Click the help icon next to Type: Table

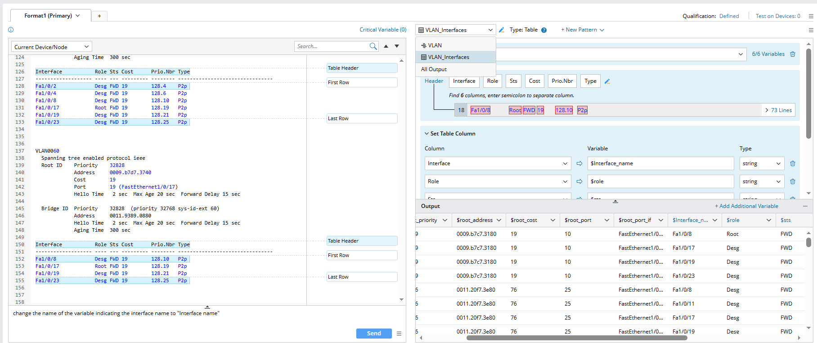click(544, 30)
